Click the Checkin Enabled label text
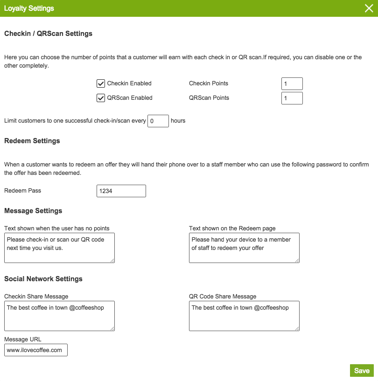 tap(129, 83)
